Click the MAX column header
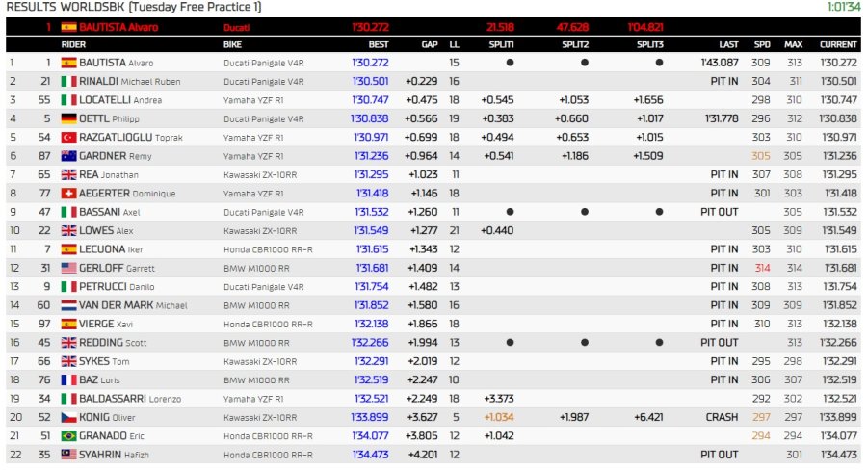Screen dimensions: 867x470 click(793, 44)
